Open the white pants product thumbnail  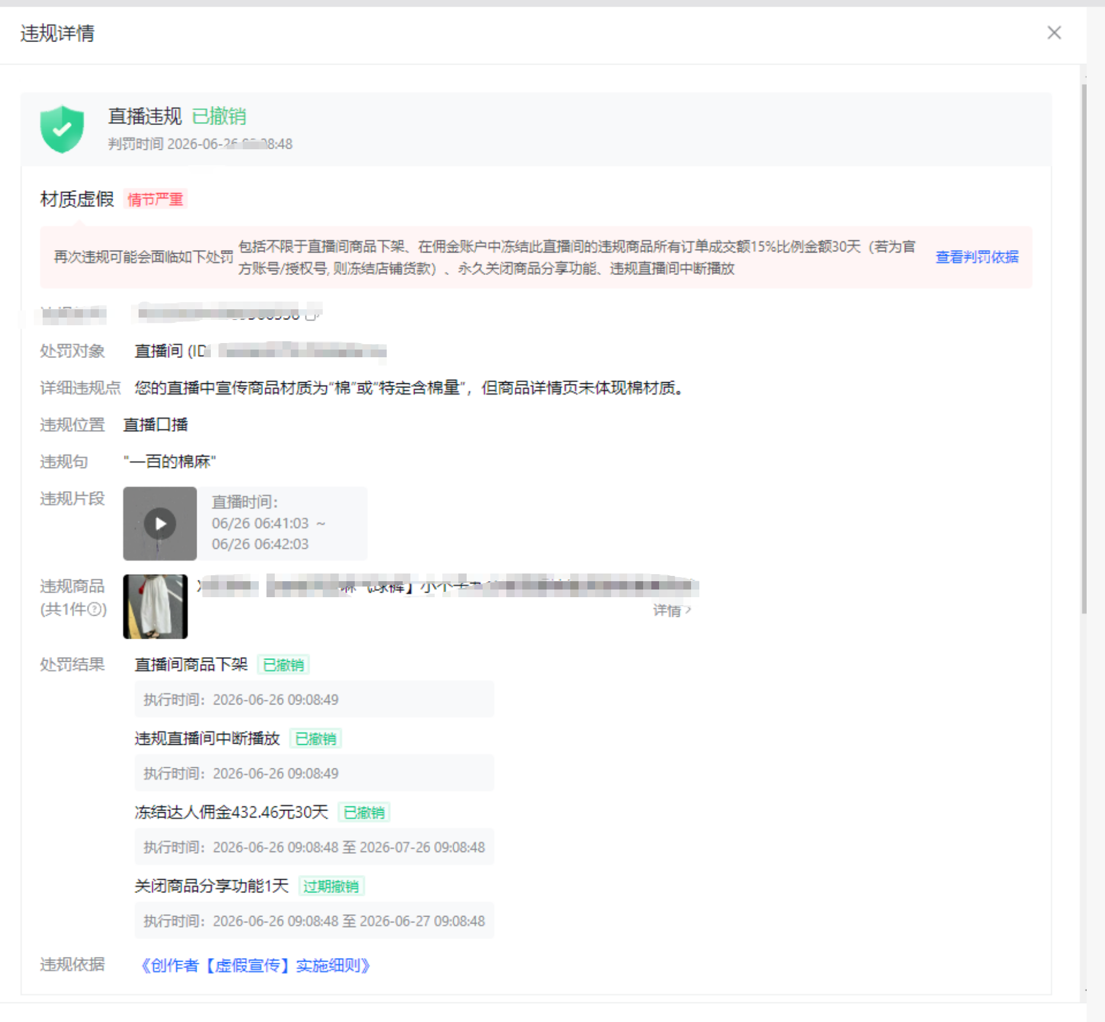point(155,607)
